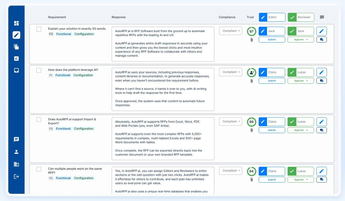Click F2 tag in 50 words row
This screenshot has height=201, width=345.
coord(51,34)
